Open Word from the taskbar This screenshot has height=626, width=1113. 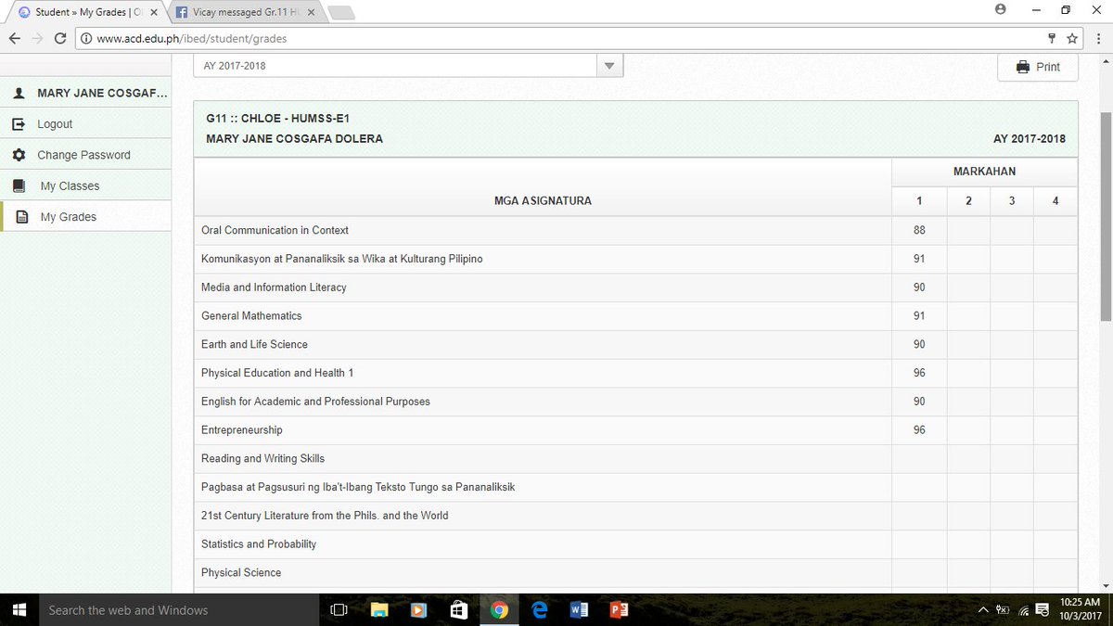tap(580, 609)
